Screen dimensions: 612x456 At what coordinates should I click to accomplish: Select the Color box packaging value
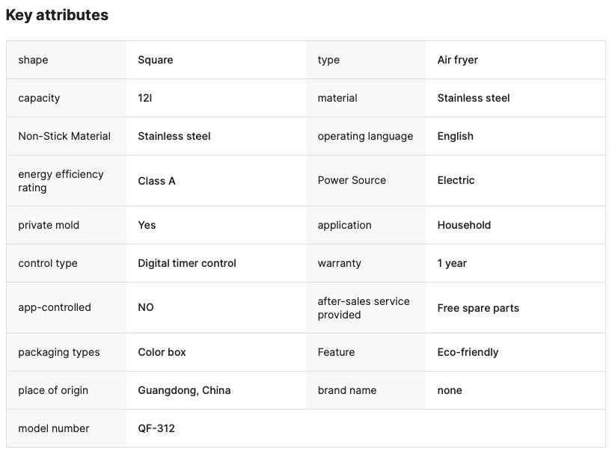[x=162, y=352]
